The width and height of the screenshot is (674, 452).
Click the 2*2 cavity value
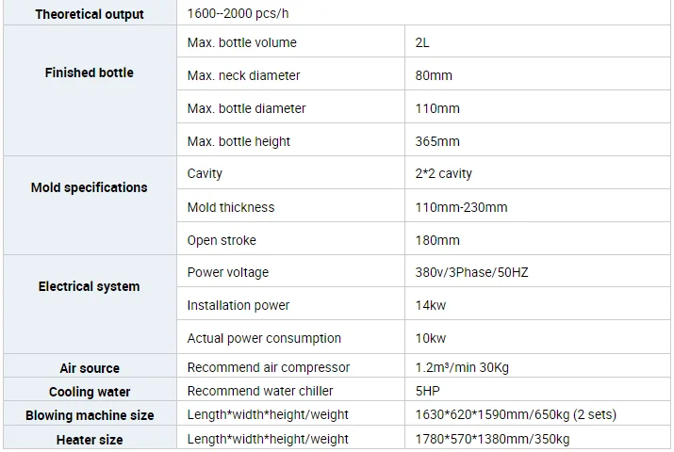444,173
